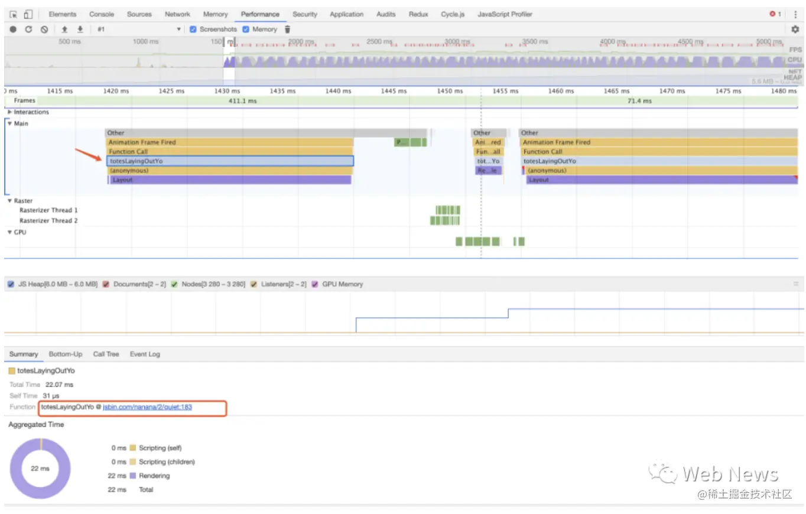Viewport: 806px width, 514px height.
Task: Click the Total Time 22.07 ms value
Action: pyautogui.click(x=59, y=385)
